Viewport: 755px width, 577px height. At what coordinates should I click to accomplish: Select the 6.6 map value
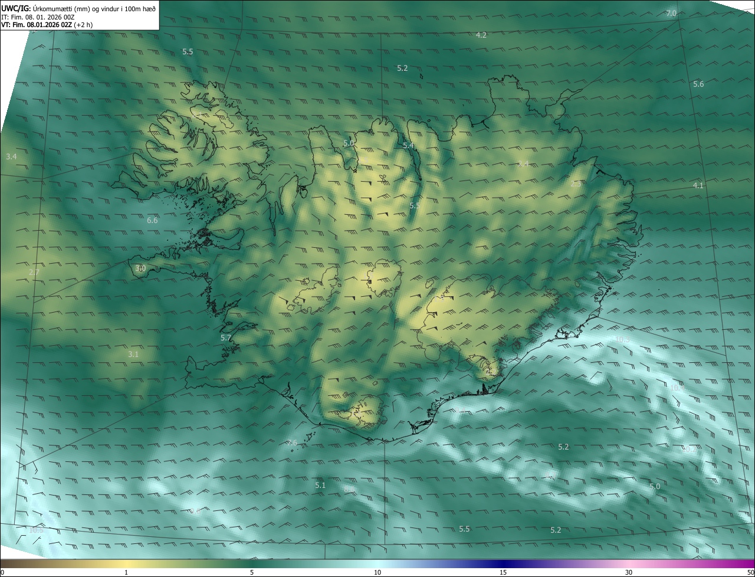pos(152,220)
